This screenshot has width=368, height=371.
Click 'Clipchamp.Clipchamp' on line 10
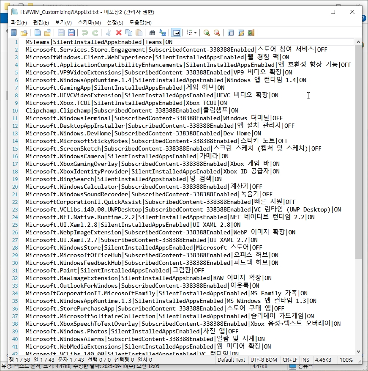pos(58,110)
